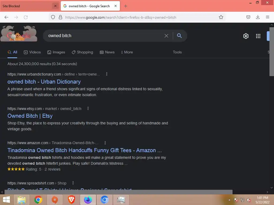Show hidden system tray icons

[229, 200]
